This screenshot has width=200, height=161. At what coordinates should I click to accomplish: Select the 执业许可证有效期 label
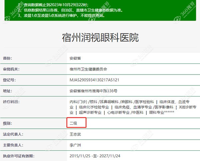(19, 156)
